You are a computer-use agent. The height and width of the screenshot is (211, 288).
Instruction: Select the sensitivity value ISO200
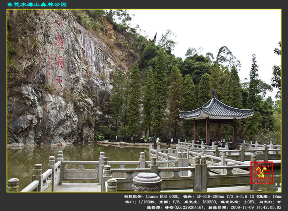click(210, 202)
